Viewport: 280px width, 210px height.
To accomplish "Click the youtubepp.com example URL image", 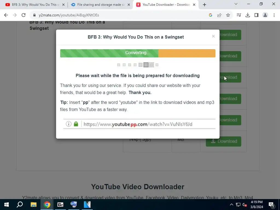I will point(139,124).
